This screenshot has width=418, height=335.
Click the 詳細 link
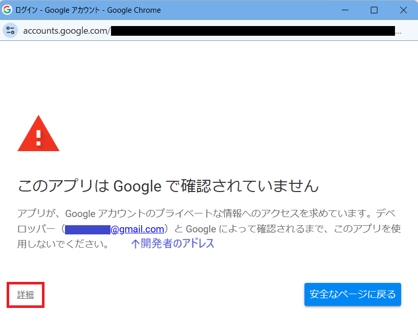tap(25, 295)
